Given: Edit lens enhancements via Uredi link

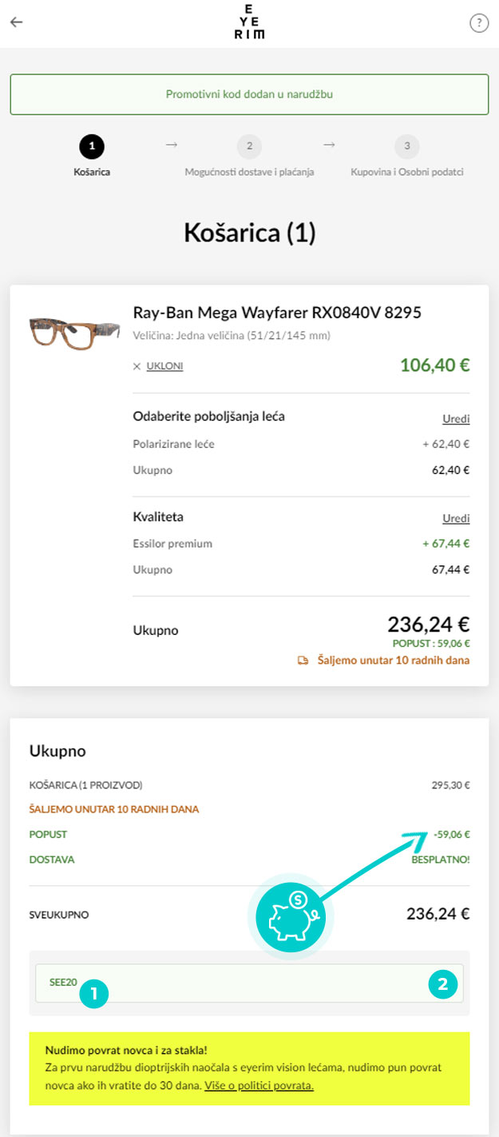Looking at the screenshot, I should click(456, 419).
